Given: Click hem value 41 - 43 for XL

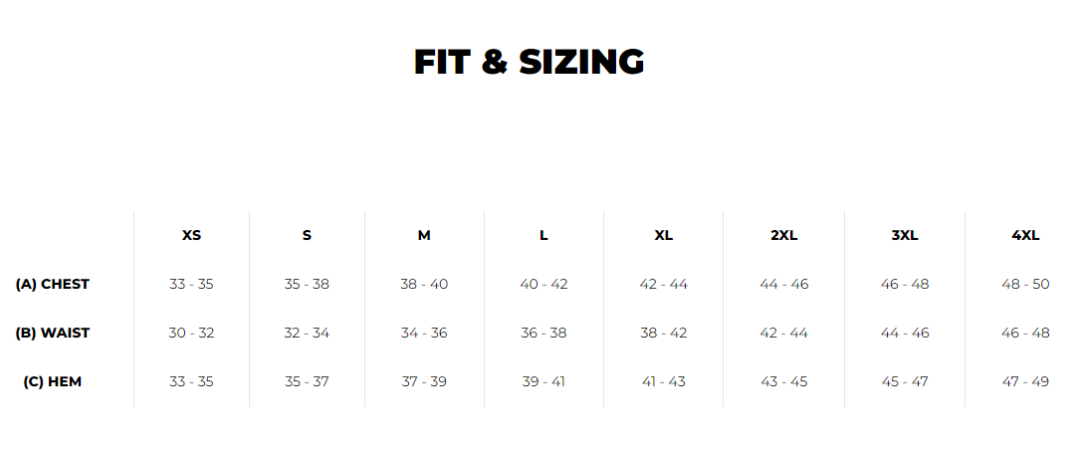Looking at the screenshot, I should (663, 381).
